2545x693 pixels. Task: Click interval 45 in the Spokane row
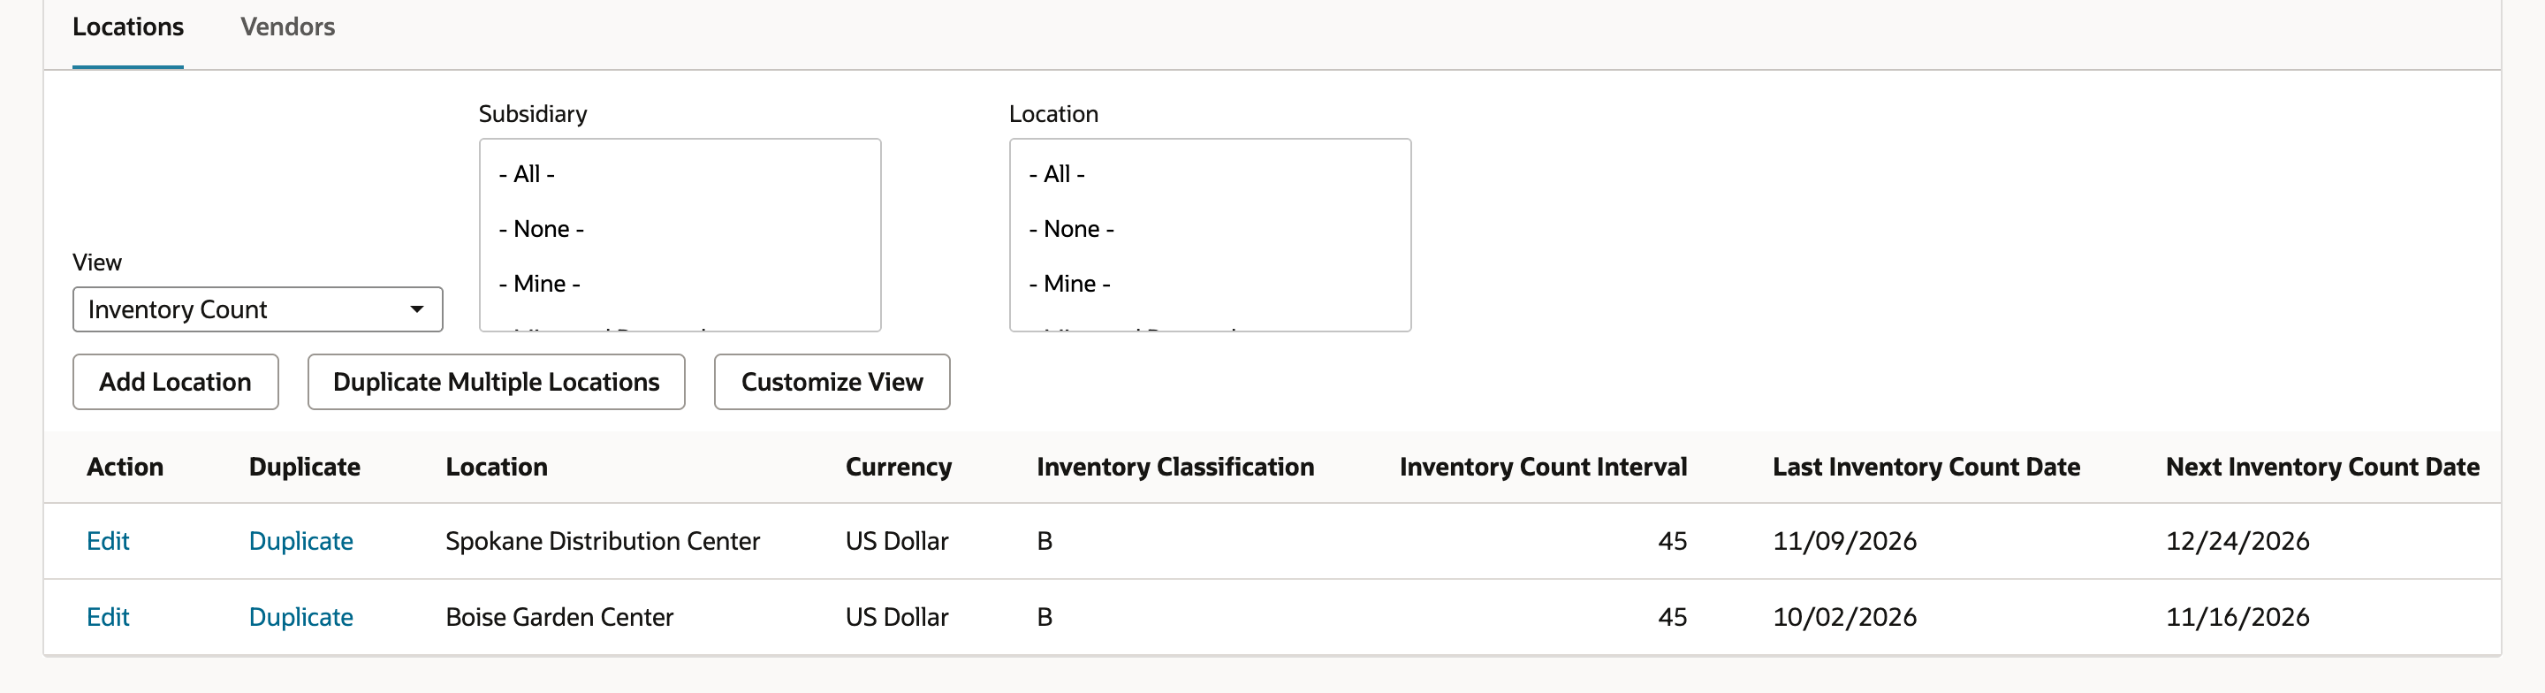tap(1673, 541)
